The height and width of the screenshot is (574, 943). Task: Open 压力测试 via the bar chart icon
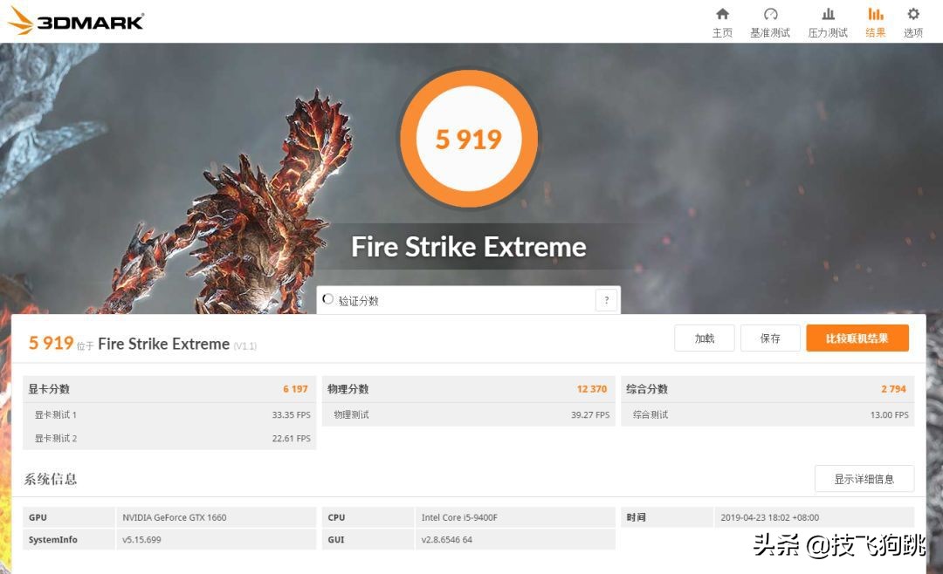point(827,15)
